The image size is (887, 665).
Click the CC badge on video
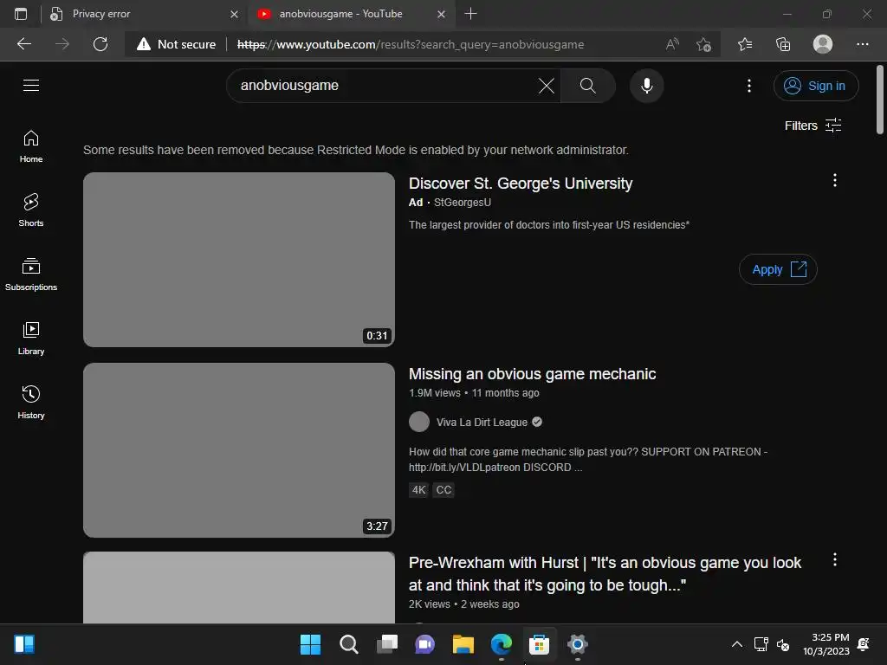[x=443, y=490]
